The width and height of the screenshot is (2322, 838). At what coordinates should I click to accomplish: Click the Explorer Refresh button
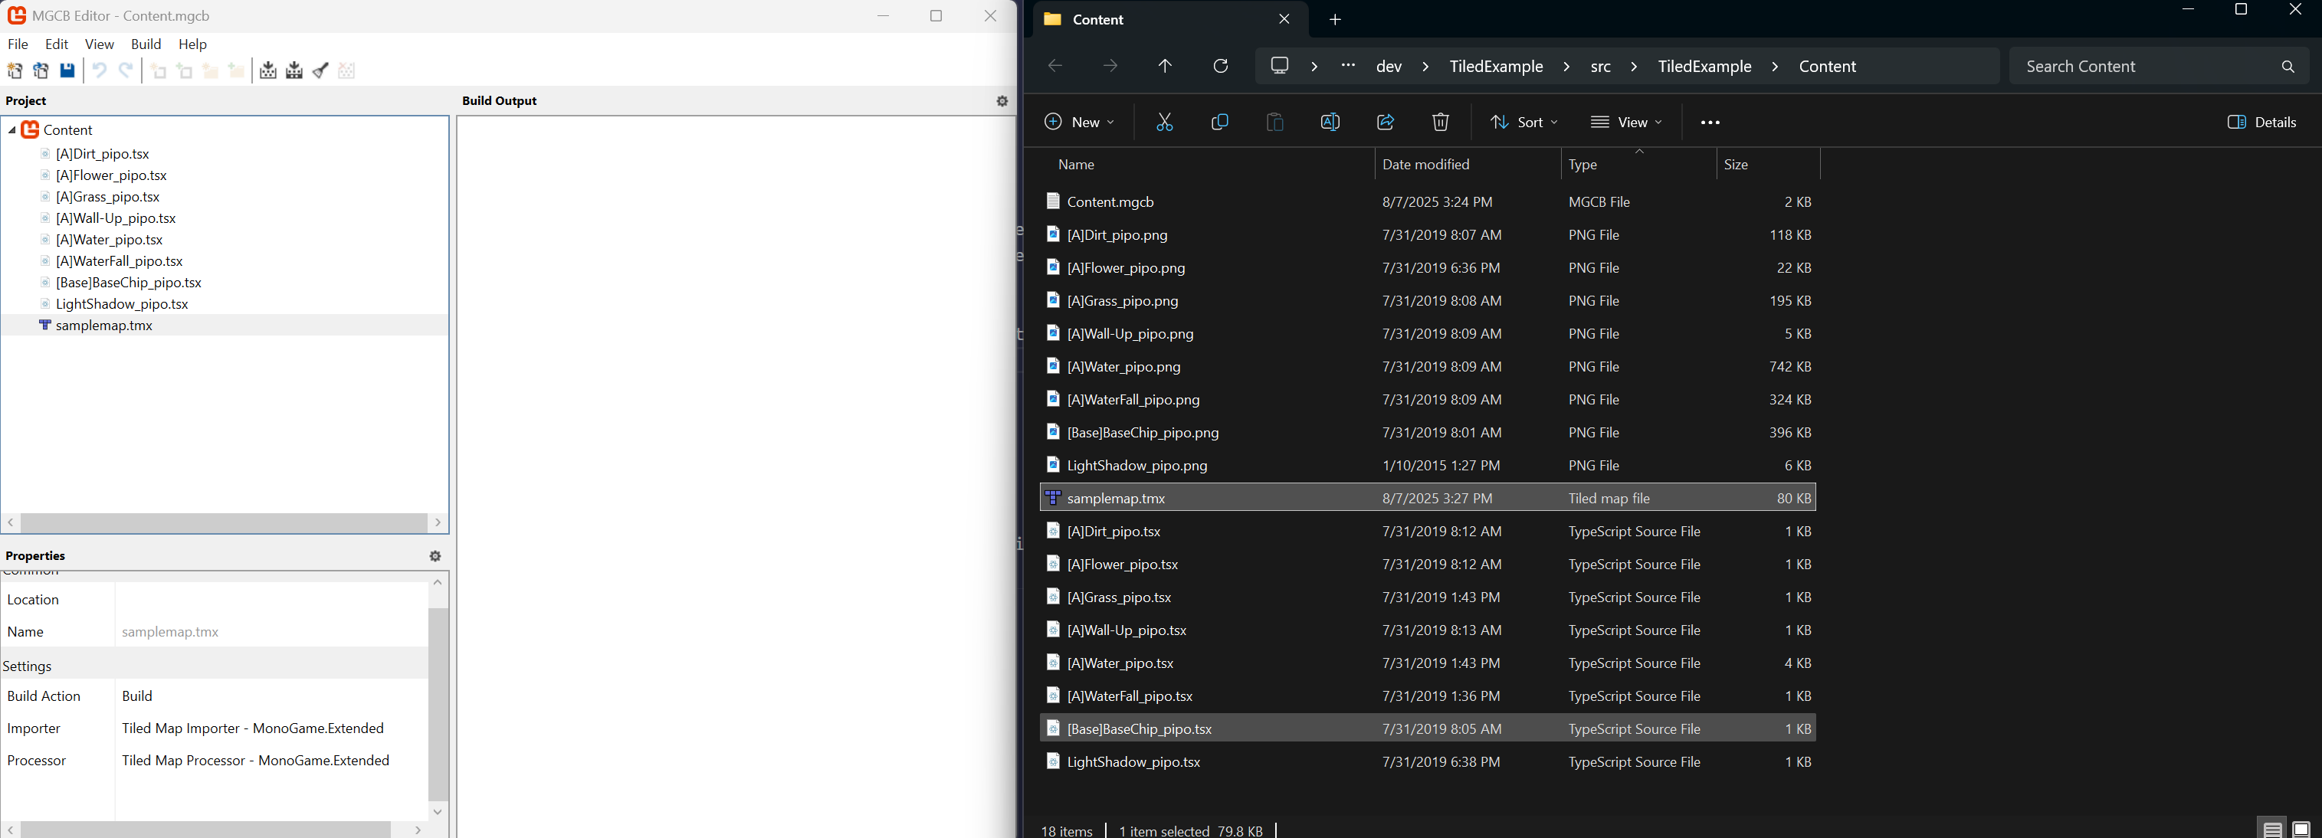(1221, 66)
